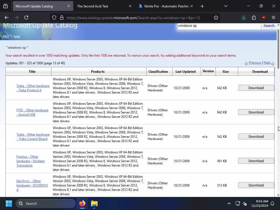Click the site lock security icon
The height and width of the screenshot is (210, 280).
[x=62, y=17]
